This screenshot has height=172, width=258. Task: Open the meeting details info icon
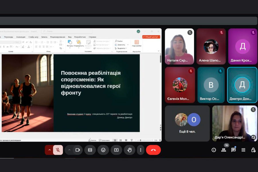pos(214,150)
